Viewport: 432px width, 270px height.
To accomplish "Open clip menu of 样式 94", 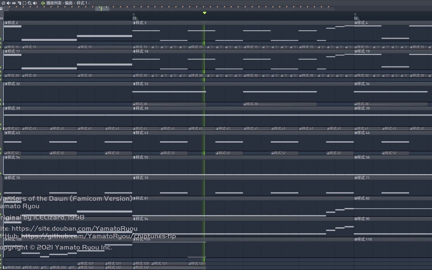I will [134, 219].
